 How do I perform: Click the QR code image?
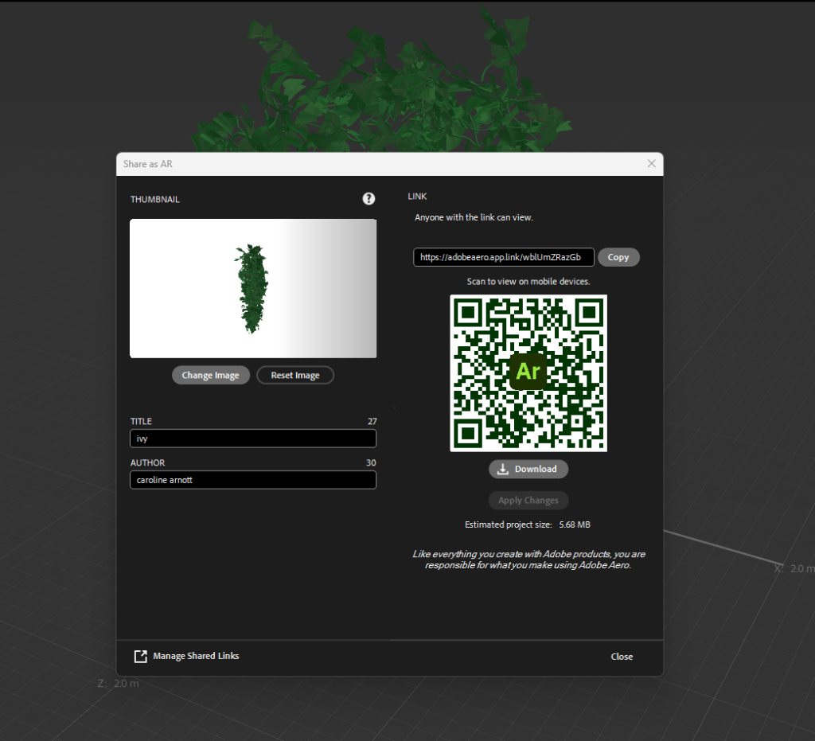(x=528, y=373)
